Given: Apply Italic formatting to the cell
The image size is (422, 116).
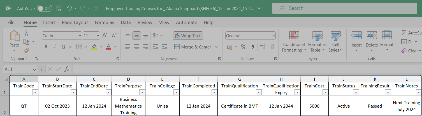Looking at the screenshot, I should 55,47.
